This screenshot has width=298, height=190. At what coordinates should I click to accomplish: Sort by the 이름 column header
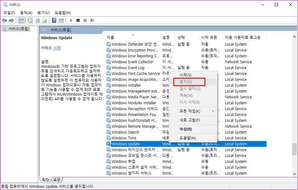pos(133,37)
